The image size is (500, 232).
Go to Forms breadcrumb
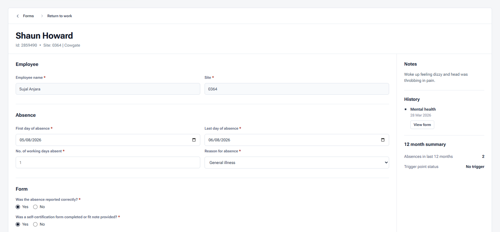tap(28, 16)
